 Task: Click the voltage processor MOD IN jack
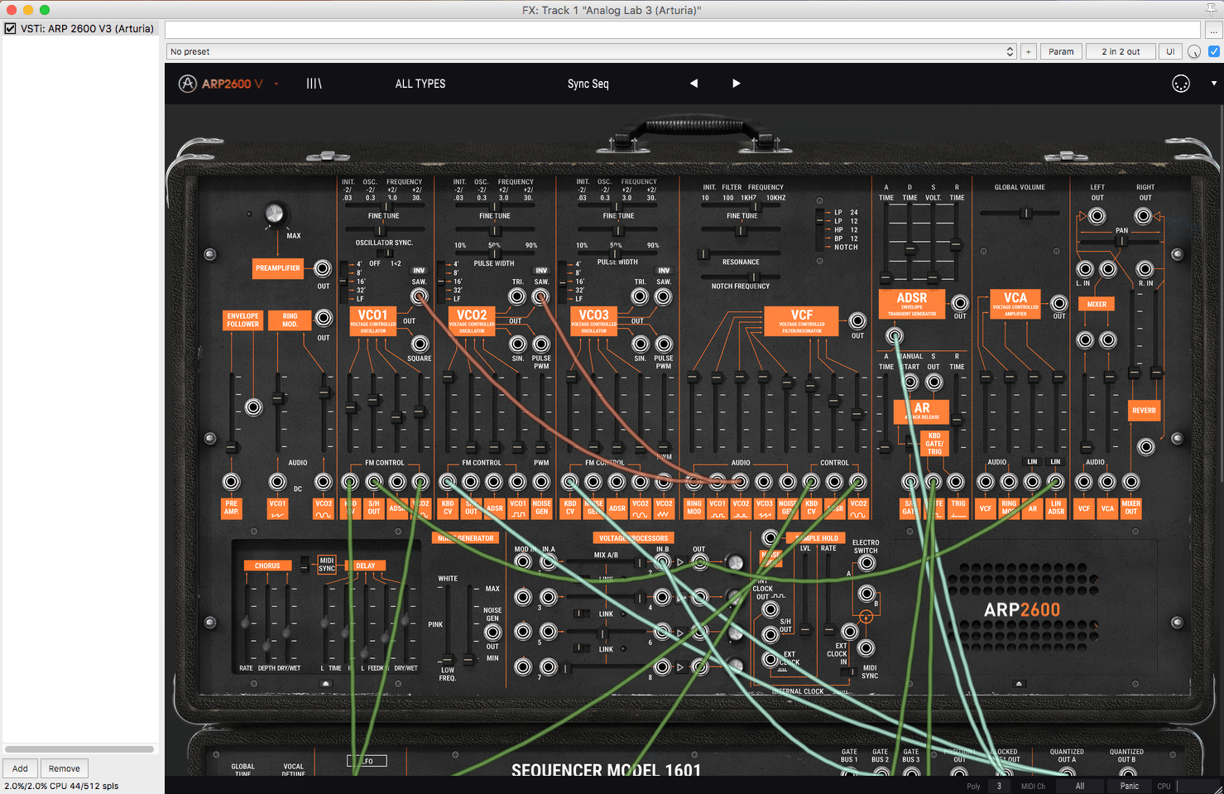(x=522, y=561)
